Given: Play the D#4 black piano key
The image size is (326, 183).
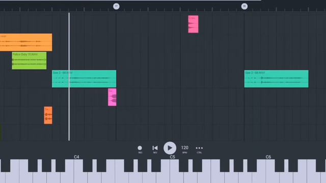Looking at the screenshot, I should (x=102, y=165).
